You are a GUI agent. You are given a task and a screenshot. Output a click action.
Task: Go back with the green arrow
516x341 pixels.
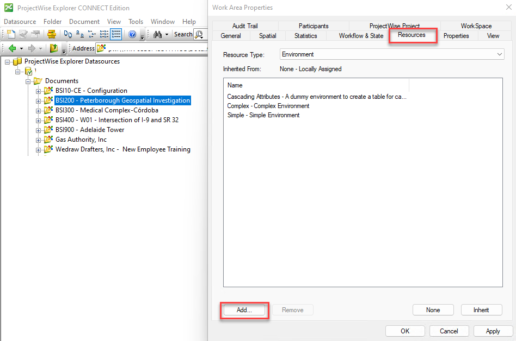pos(12,48)
